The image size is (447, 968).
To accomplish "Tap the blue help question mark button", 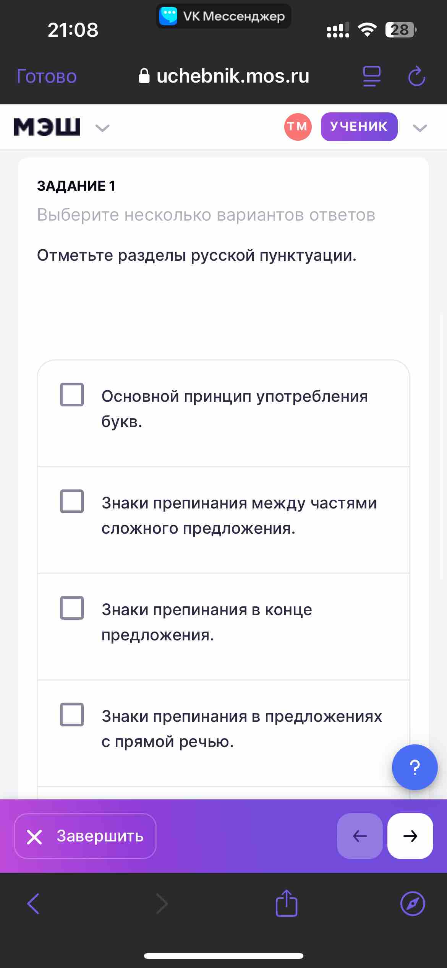I will click(415, 767).
